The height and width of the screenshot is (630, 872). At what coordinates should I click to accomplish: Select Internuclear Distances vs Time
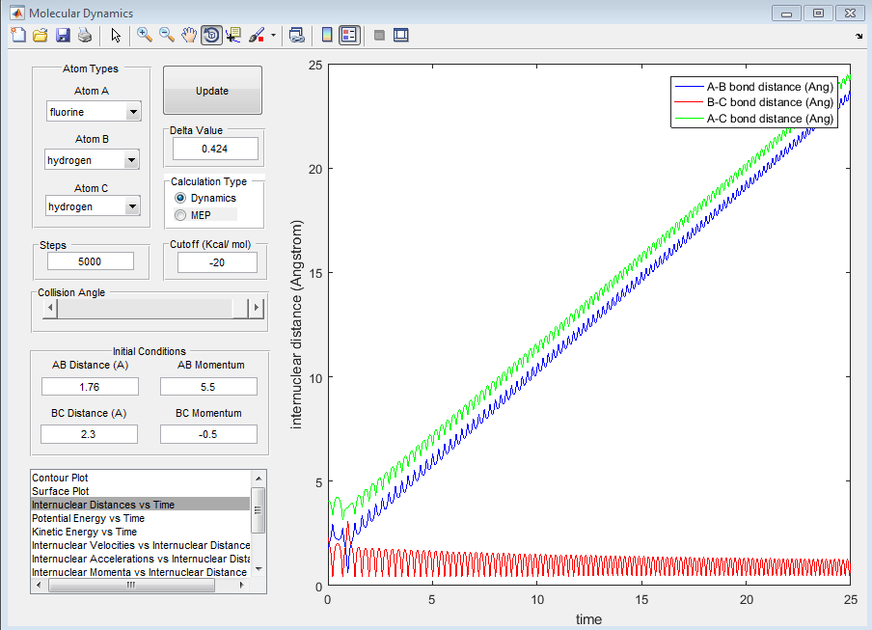click(140, 505)
